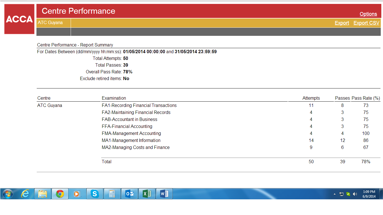Click the total pass rate 78% in table

[366, 162]
